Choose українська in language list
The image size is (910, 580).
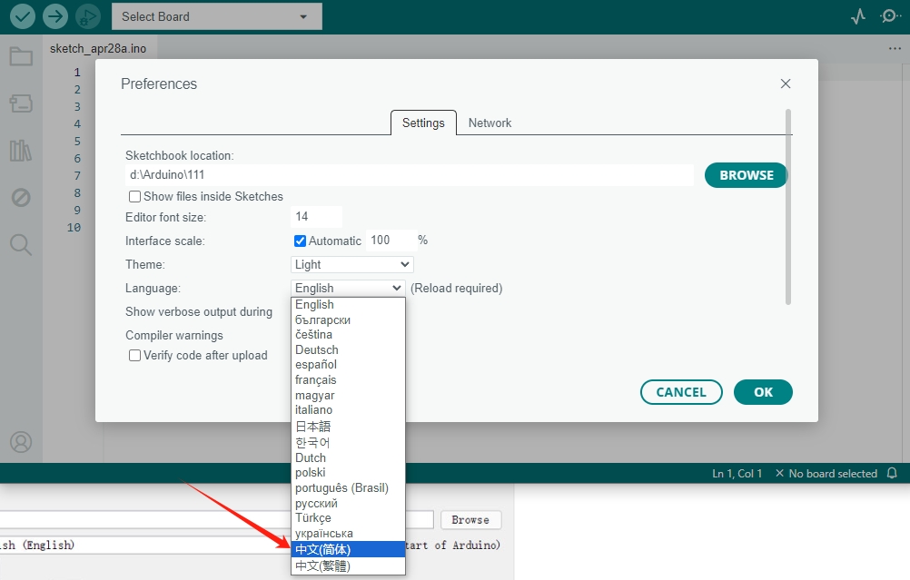pos(348,533)
